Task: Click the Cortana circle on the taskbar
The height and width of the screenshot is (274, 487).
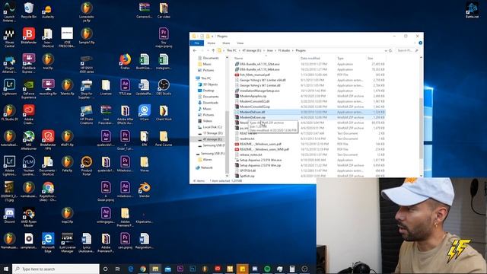Action: coord(105,269)
